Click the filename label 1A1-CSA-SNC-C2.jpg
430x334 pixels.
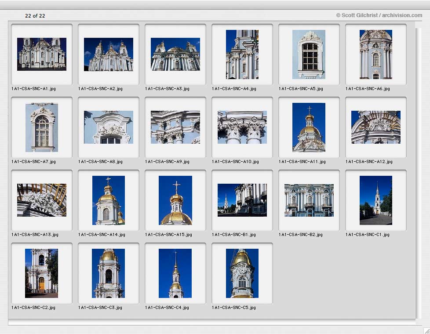pos(33,307)
